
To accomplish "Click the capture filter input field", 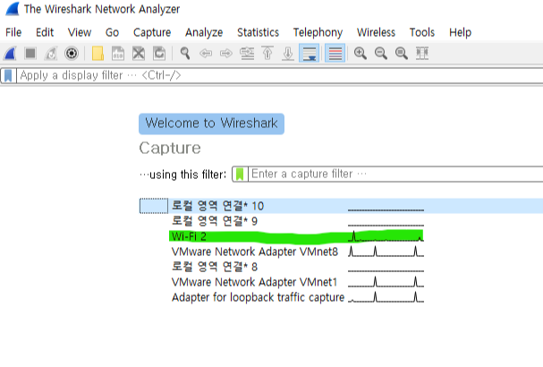I will coord(395,174).
